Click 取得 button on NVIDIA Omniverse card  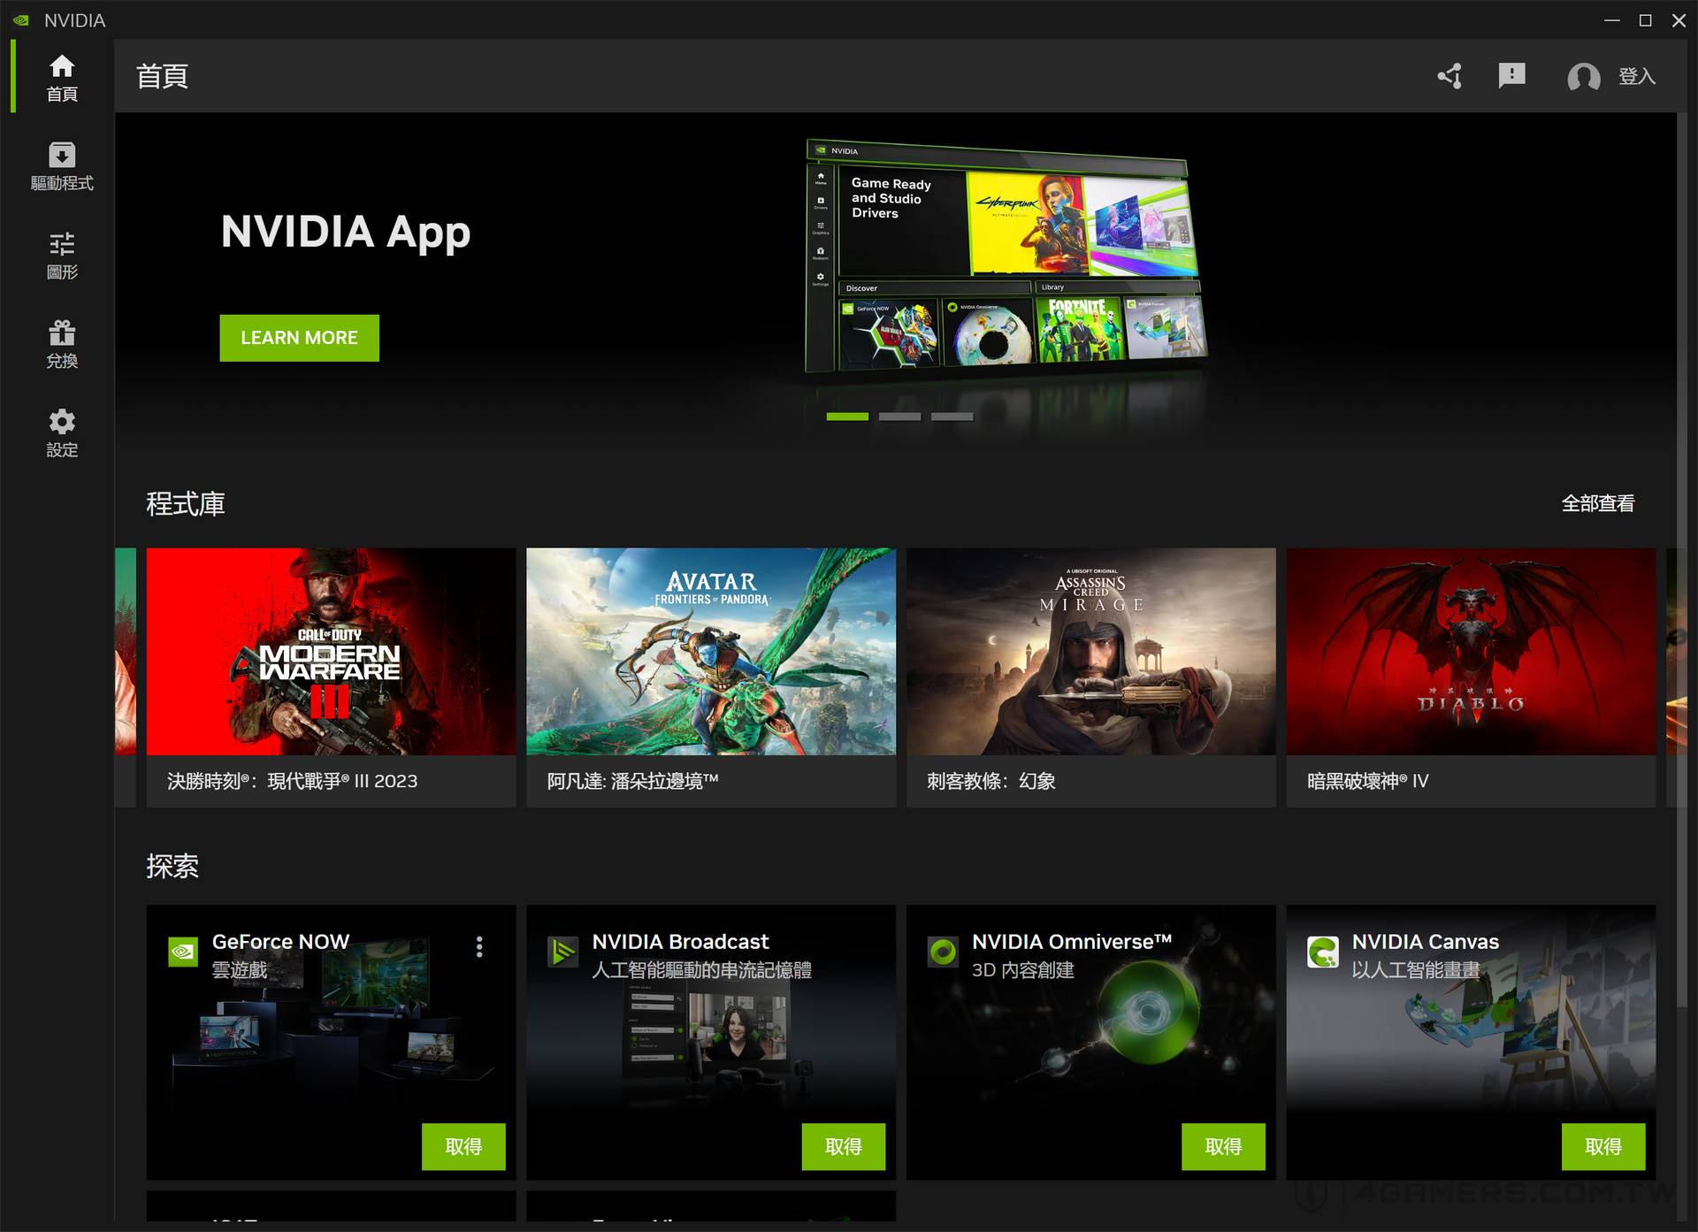(1223, 1147)
